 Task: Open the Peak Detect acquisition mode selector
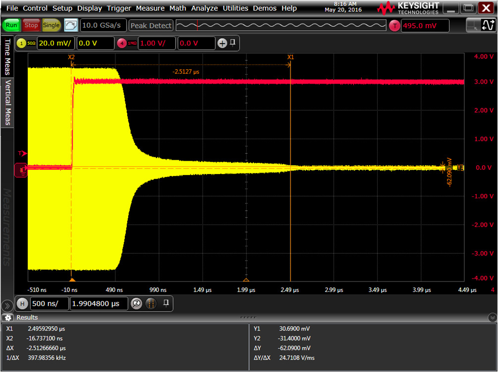tap(151, 25)
